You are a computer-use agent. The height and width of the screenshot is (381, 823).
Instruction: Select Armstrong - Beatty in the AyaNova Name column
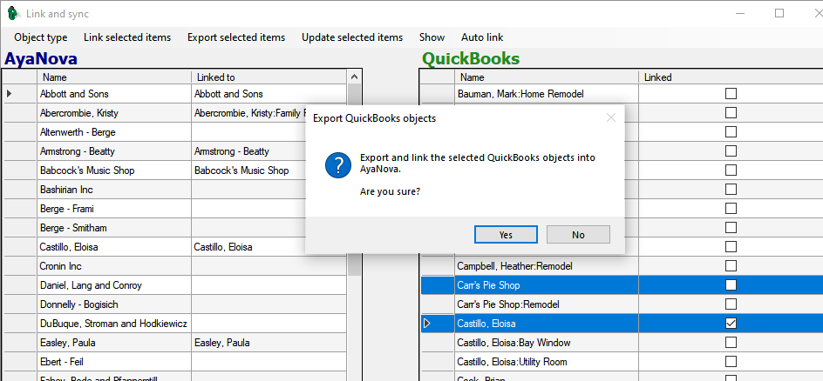click(114, 151)
